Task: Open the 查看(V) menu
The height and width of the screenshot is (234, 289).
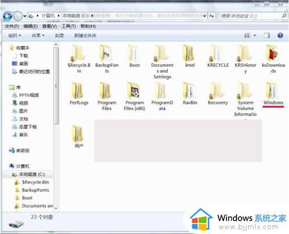Action: click(x=49, y=26)
